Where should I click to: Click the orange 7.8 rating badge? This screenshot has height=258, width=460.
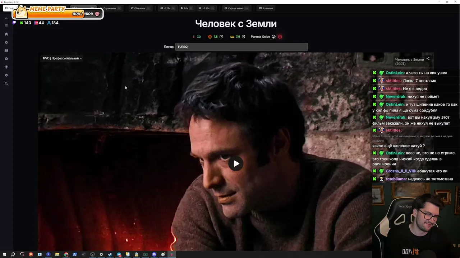click(213, 37)
